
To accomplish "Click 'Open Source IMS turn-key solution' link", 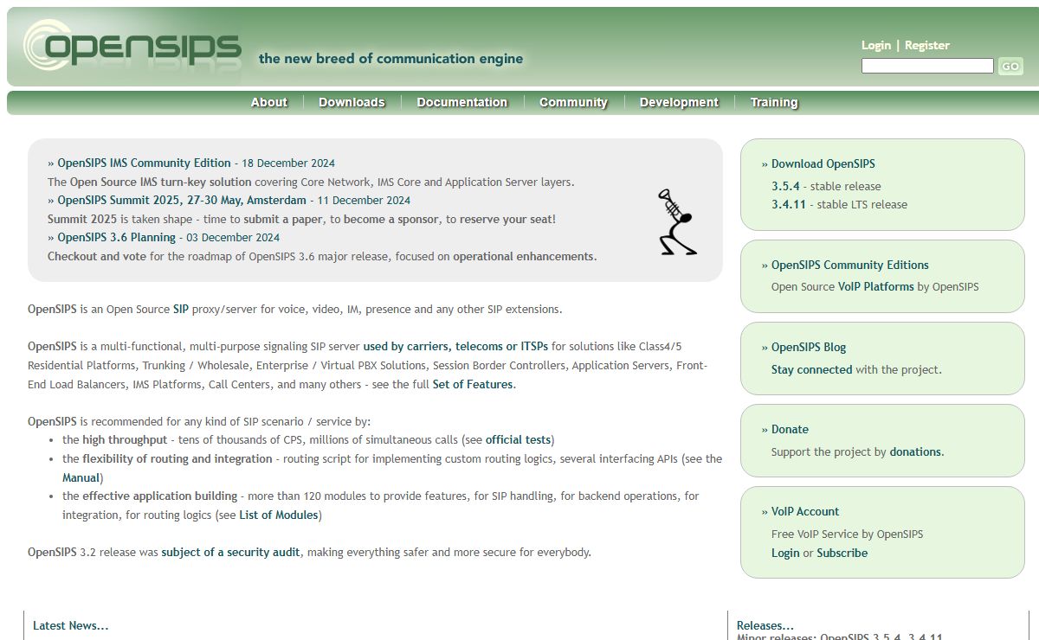I will pyautogui.click(x=160, y=182).
